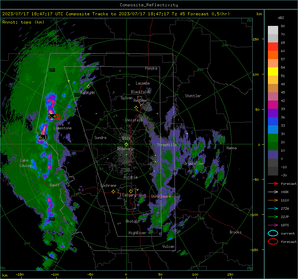Select the orange 111V arrow legend entry

(273, 200)
